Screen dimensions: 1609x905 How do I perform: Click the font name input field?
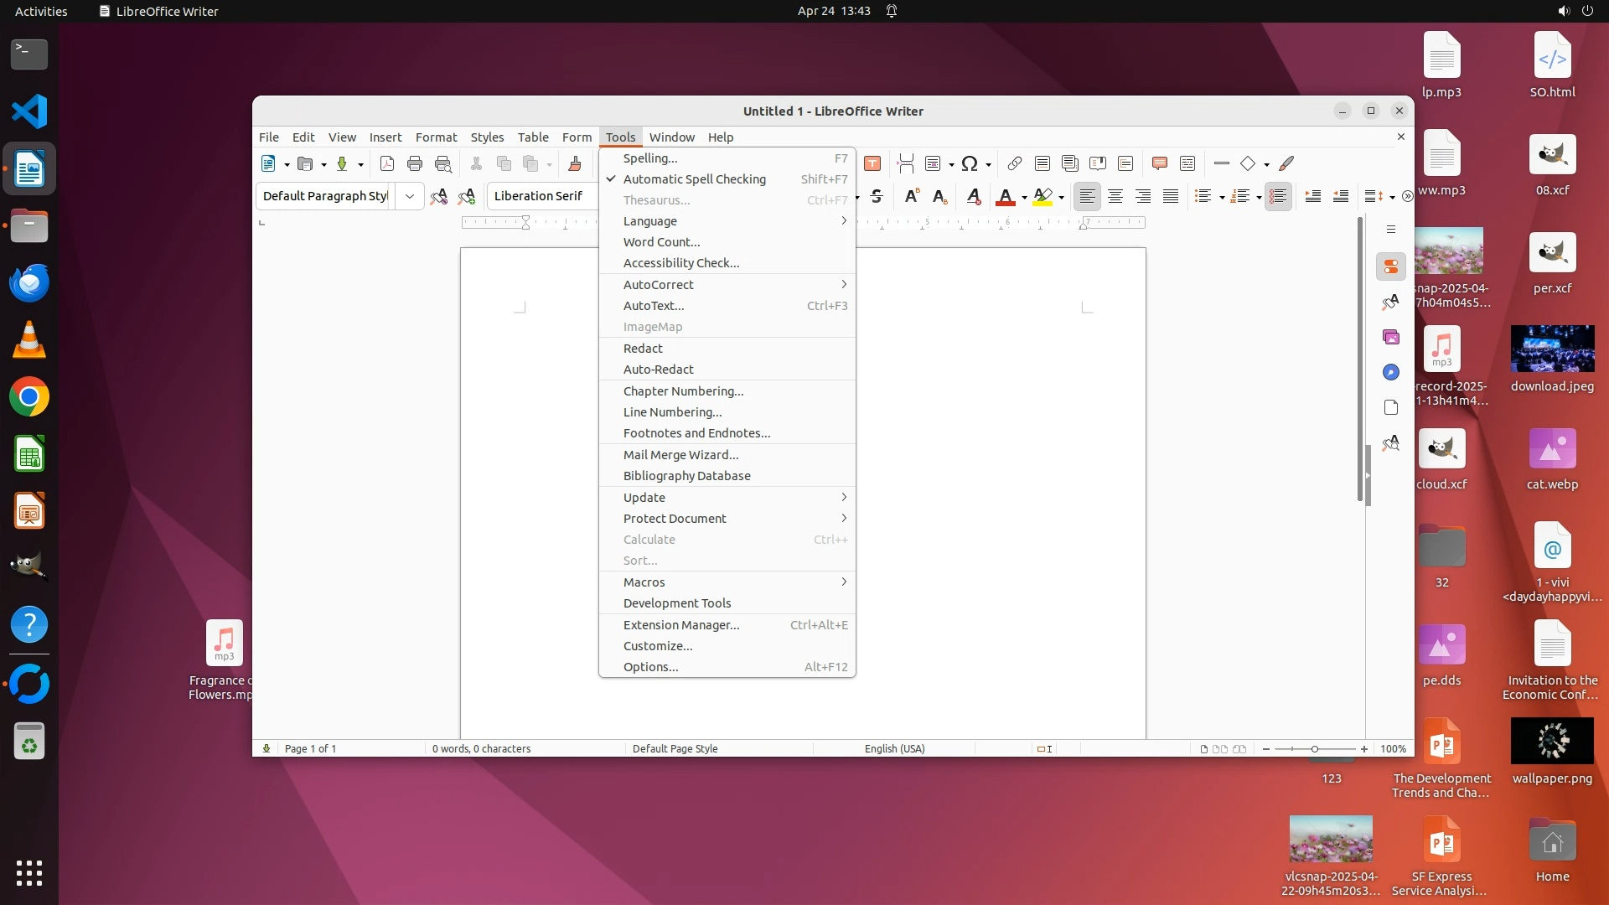click(541, 196)
